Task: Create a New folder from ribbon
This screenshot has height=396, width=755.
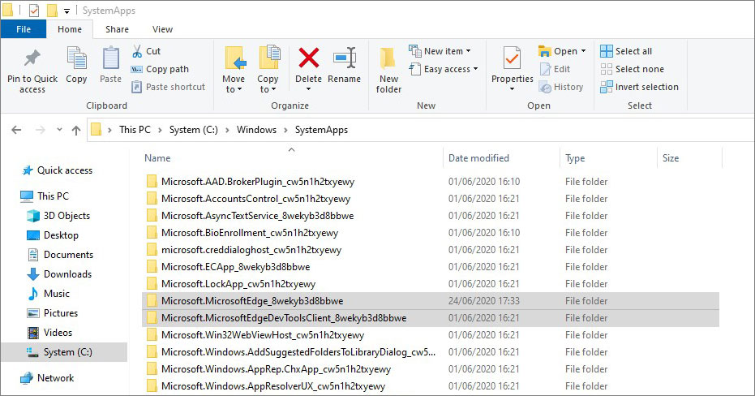Action: coord(388,70)
